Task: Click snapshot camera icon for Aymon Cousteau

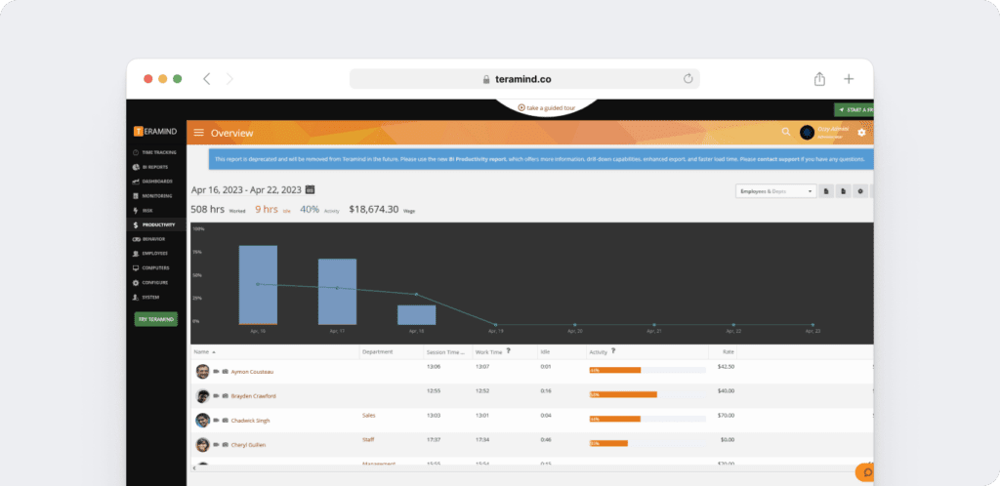Action: coord(226,371)
